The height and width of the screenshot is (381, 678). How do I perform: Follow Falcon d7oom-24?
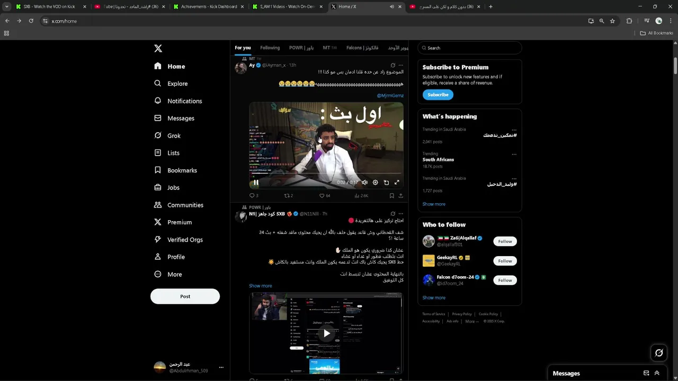pyautogui.click(x=505, y=280)
